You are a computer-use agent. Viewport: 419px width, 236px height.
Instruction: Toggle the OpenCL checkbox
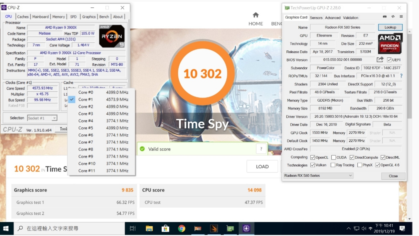313,158
